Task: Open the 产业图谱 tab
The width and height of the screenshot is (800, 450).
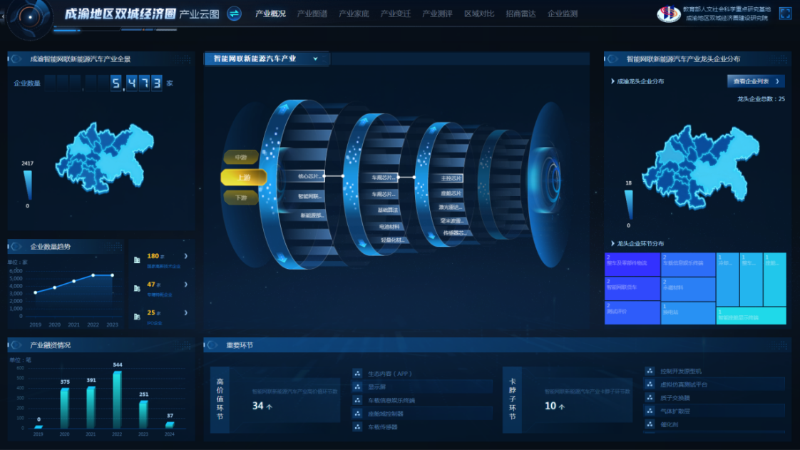Action: coord(312,14)
